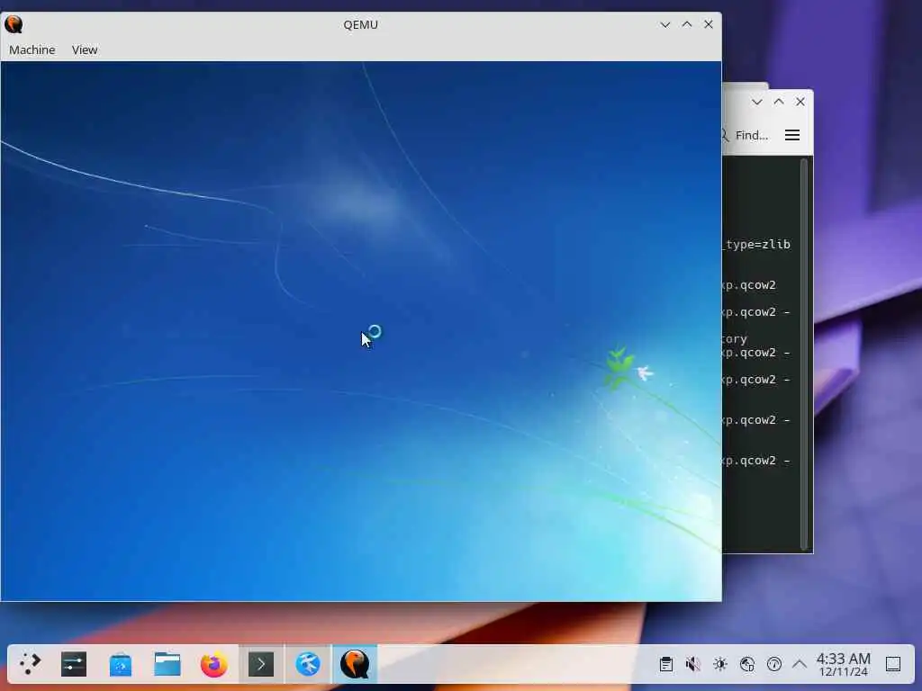Image resolution: width=922 pixels, height=691 pixels.
Task: Open System Settings from the taskbar
Action: [74, 664]
